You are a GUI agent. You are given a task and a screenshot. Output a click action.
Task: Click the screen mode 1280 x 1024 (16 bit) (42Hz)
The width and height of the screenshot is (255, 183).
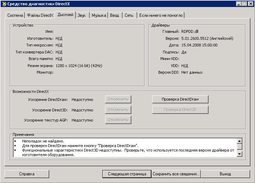(79, 66)
